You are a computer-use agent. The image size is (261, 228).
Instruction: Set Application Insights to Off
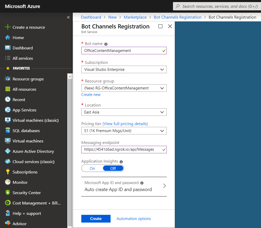coord(113,168)
